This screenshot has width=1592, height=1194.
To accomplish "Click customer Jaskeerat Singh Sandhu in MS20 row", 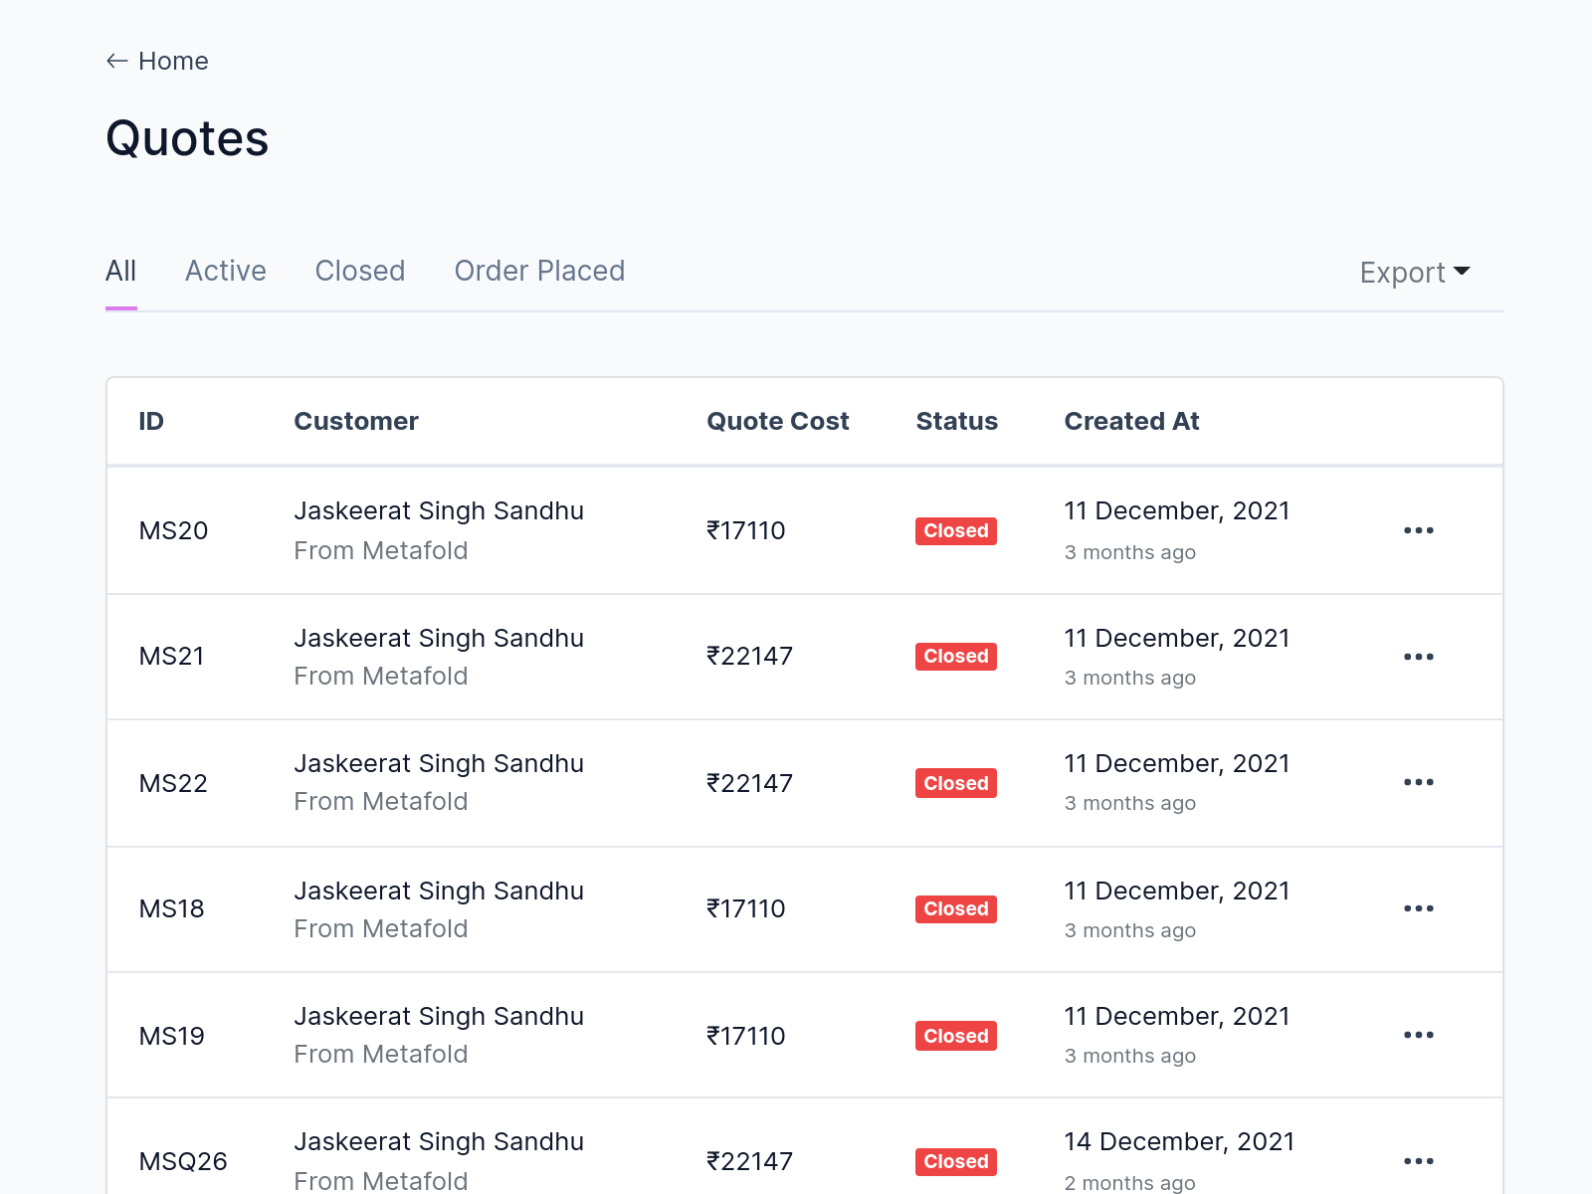I will [439, 510].
